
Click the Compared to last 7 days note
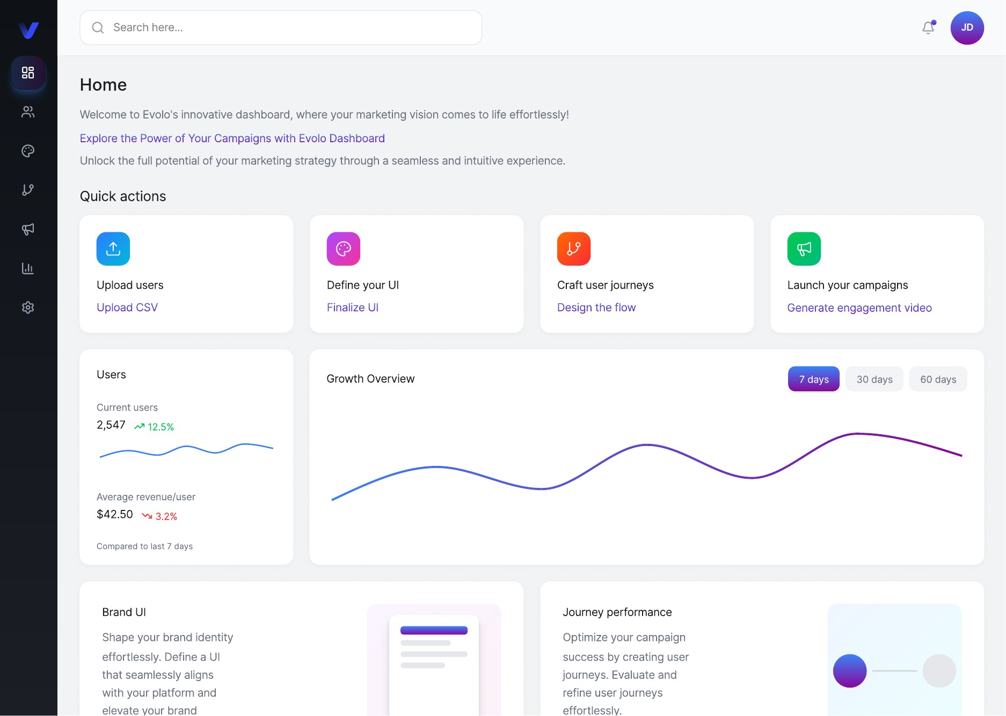tap(145, 546)
